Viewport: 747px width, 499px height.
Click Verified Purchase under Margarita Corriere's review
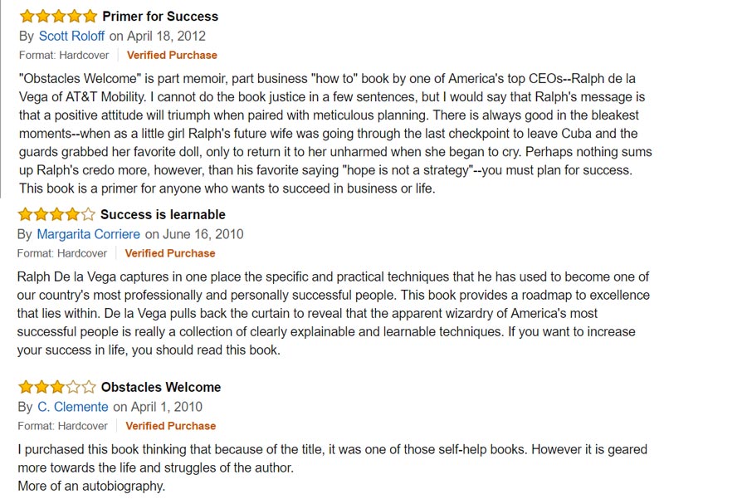(x=170, y=253)
